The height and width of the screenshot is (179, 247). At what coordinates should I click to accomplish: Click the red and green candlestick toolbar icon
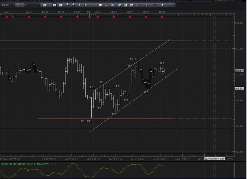147,5
